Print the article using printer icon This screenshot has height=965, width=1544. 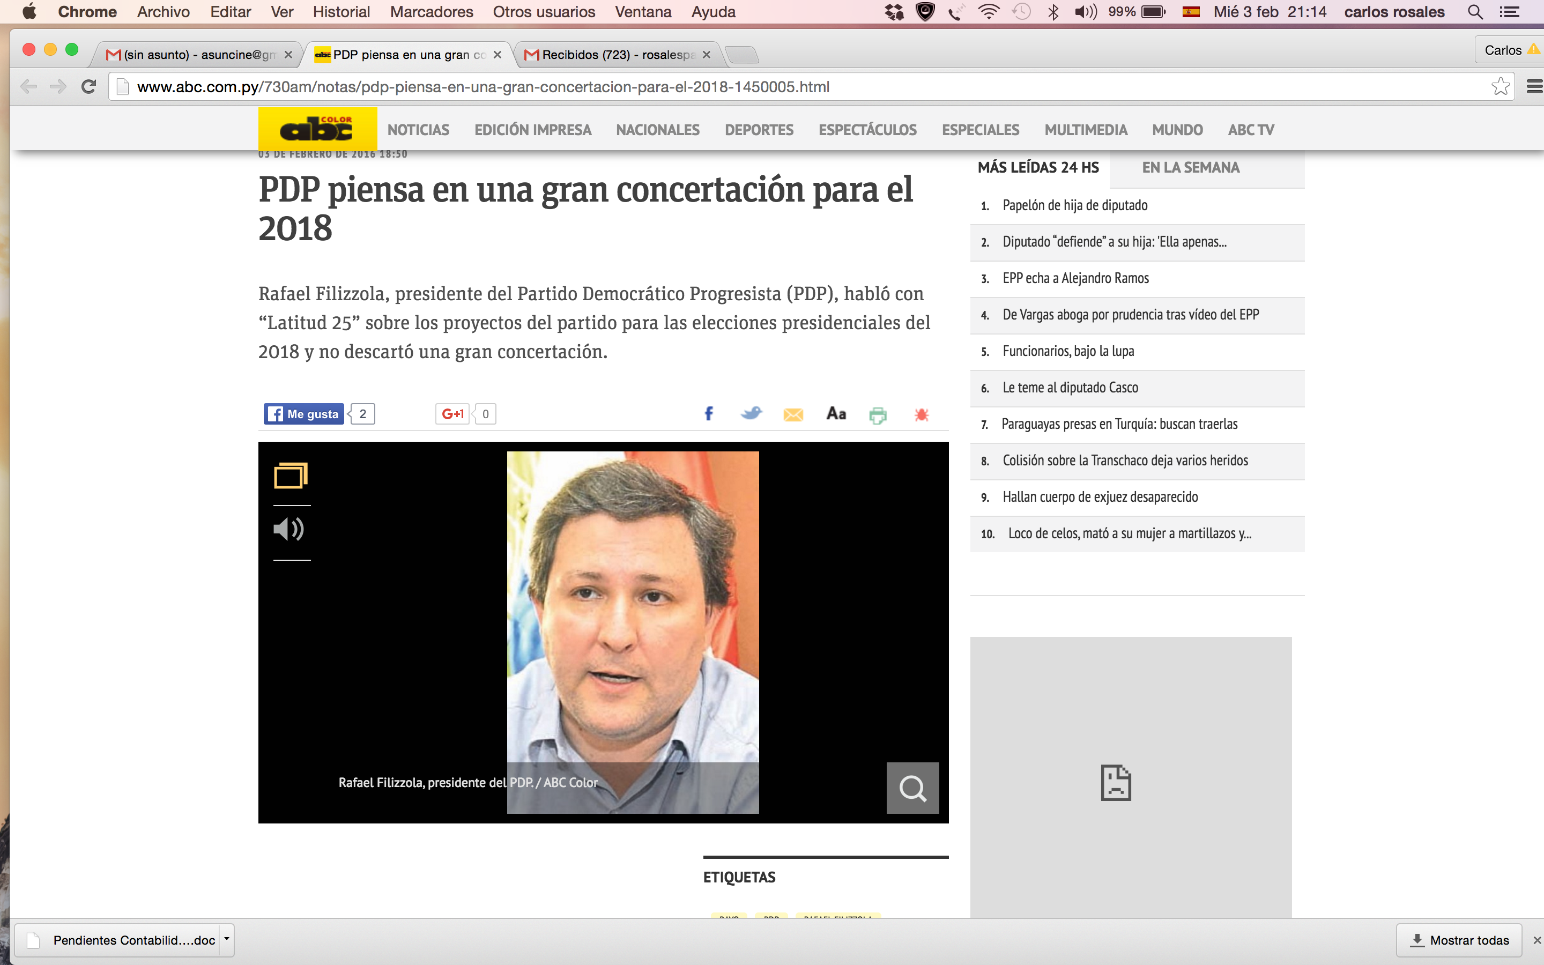coord(878,415)
